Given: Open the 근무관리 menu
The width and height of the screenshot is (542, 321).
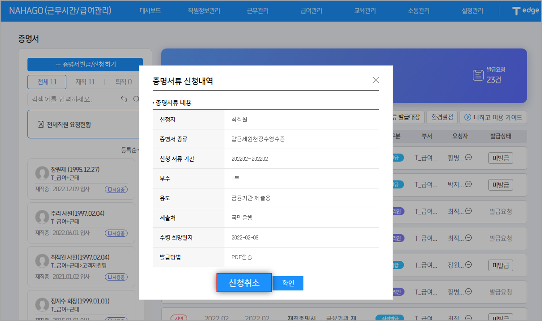Looking at the screenshot, I should click(x=257, y=11).
